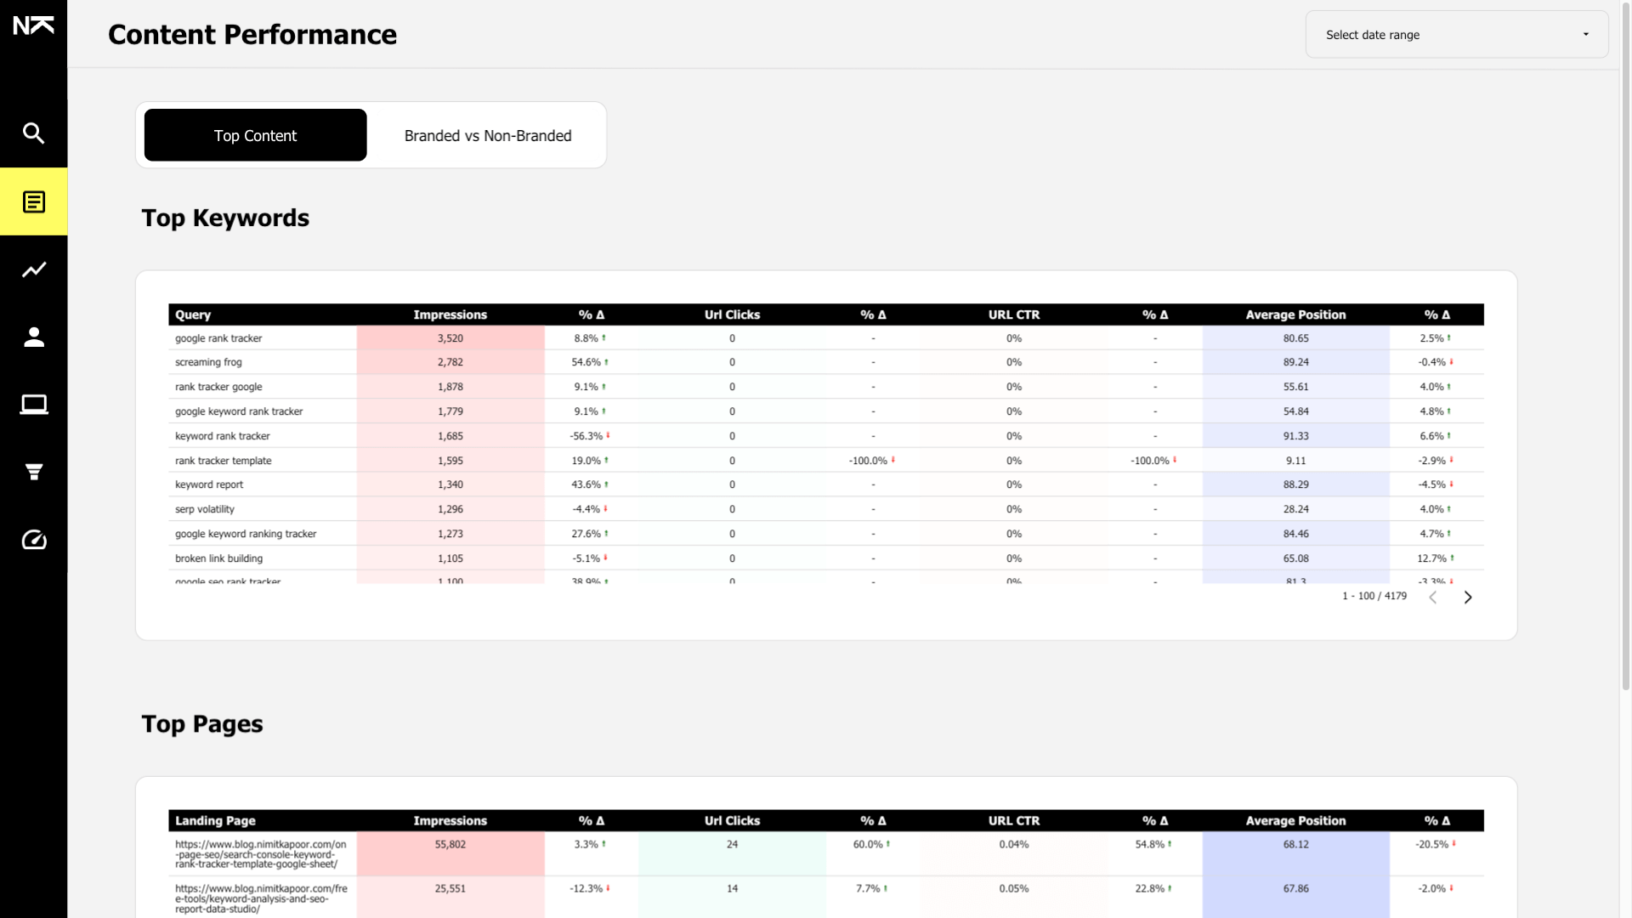This screenshot has height=918, width=1632.
Task: Select the google rank tracker keyword row
Action: click(218, 337)
